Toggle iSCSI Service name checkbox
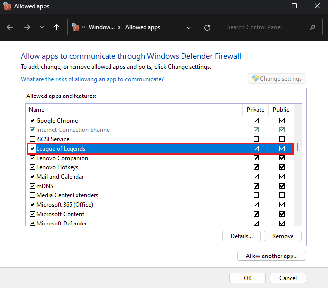Screen dimensions: 328x288 point(32,139)
